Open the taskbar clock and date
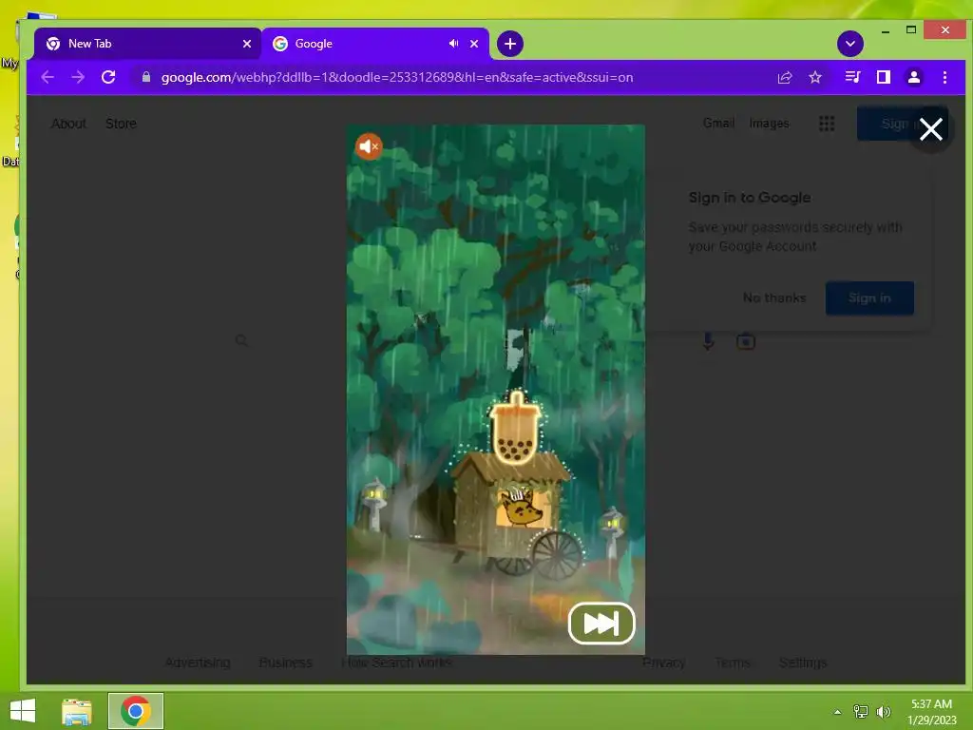This screenshot has height=730, width=973. click(931, 711)
